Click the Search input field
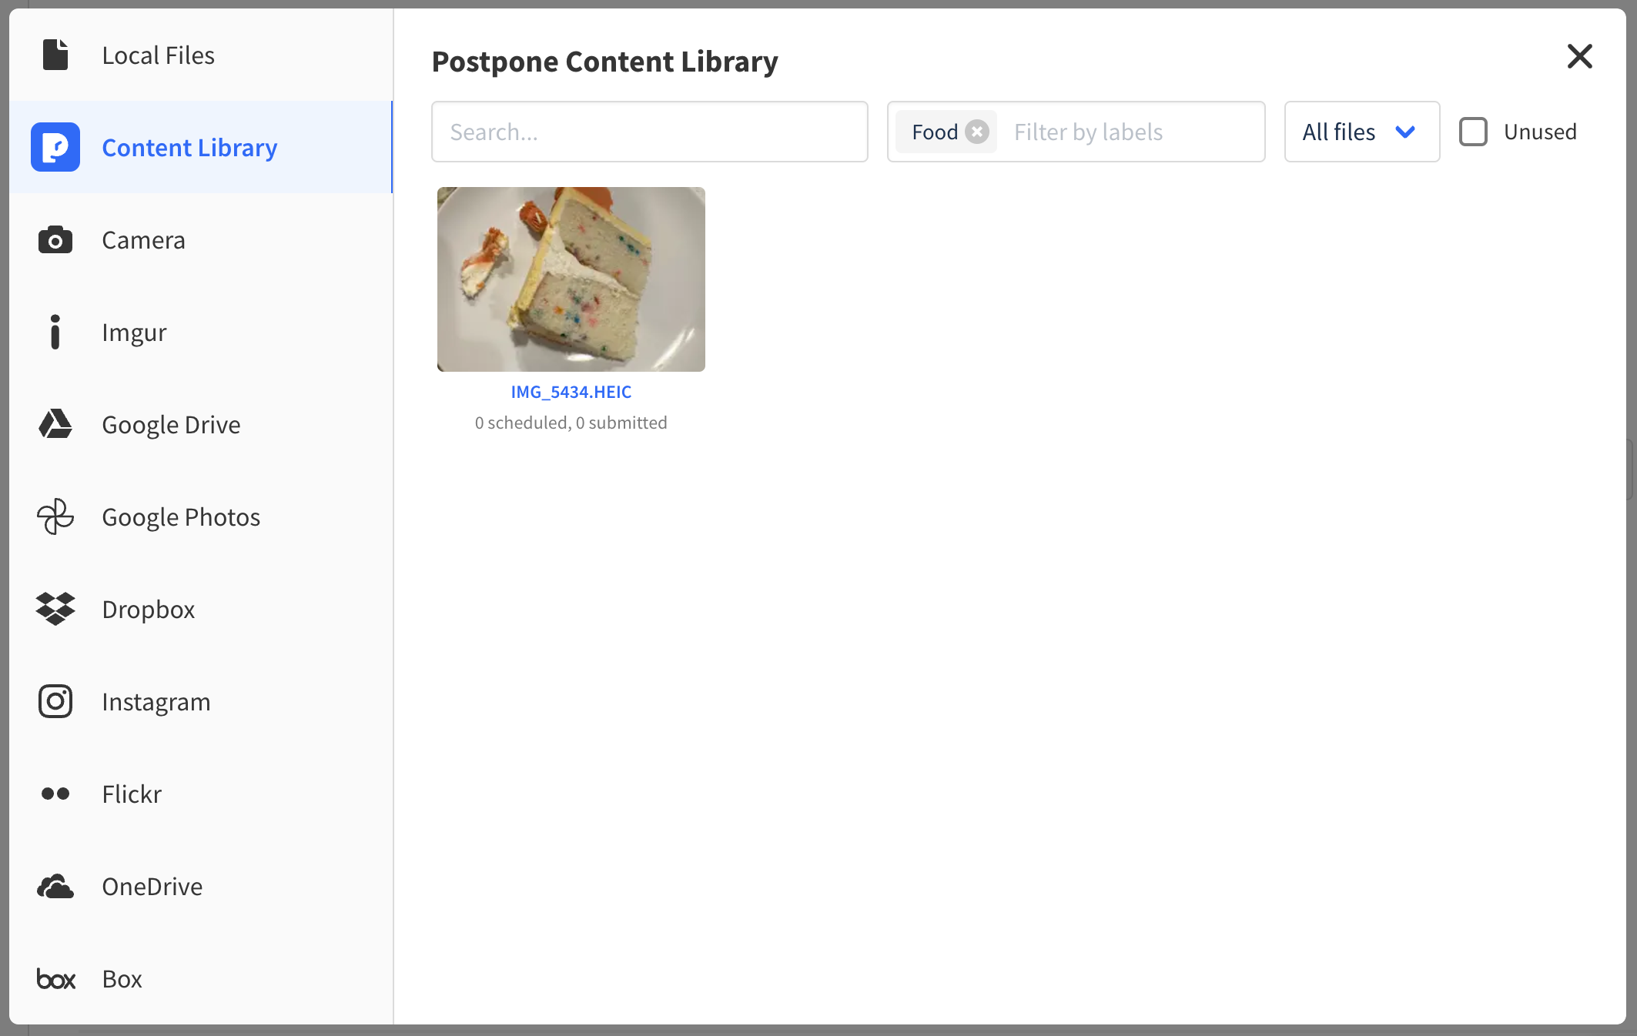 coord(649,132)
